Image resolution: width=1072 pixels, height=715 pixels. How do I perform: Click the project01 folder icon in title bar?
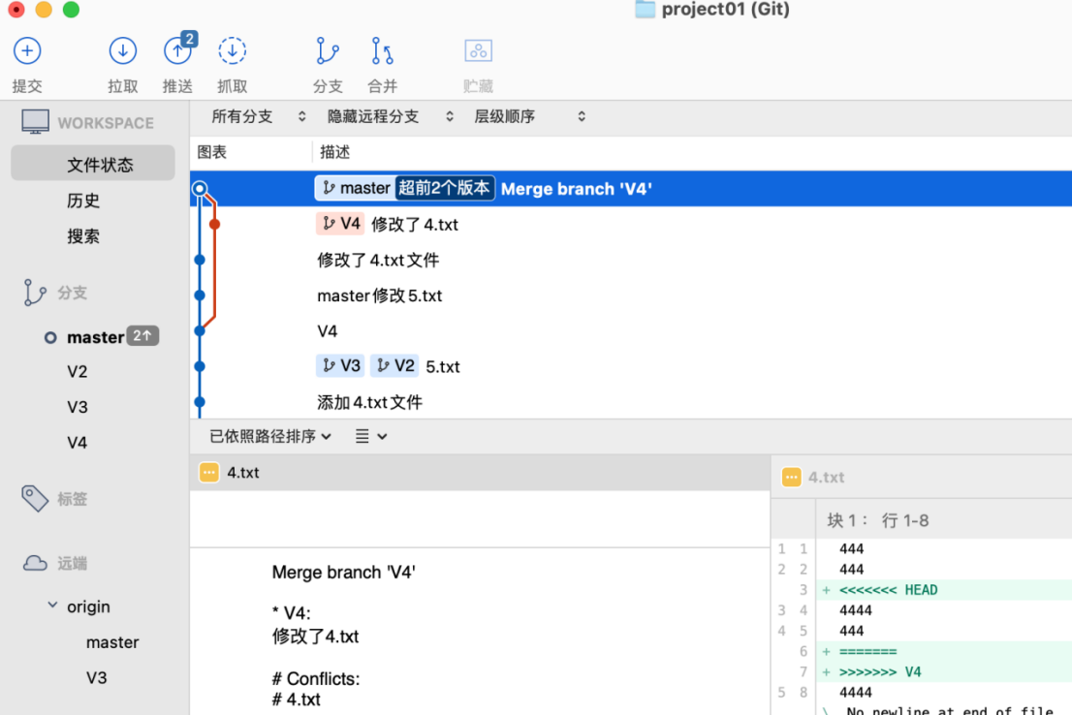pos(645,9)
